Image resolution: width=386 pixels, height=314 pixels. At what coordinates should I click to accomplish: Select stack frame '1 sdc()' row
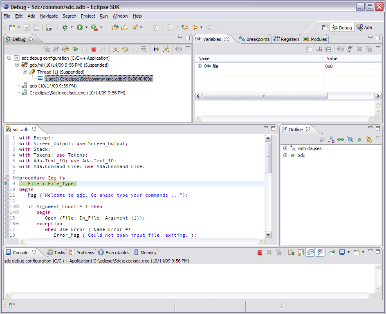[x=99, y=79]
